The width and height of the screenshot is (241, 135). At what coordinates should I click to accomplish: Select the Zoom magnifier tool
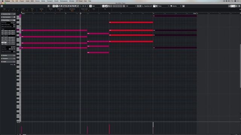point(73,6)
